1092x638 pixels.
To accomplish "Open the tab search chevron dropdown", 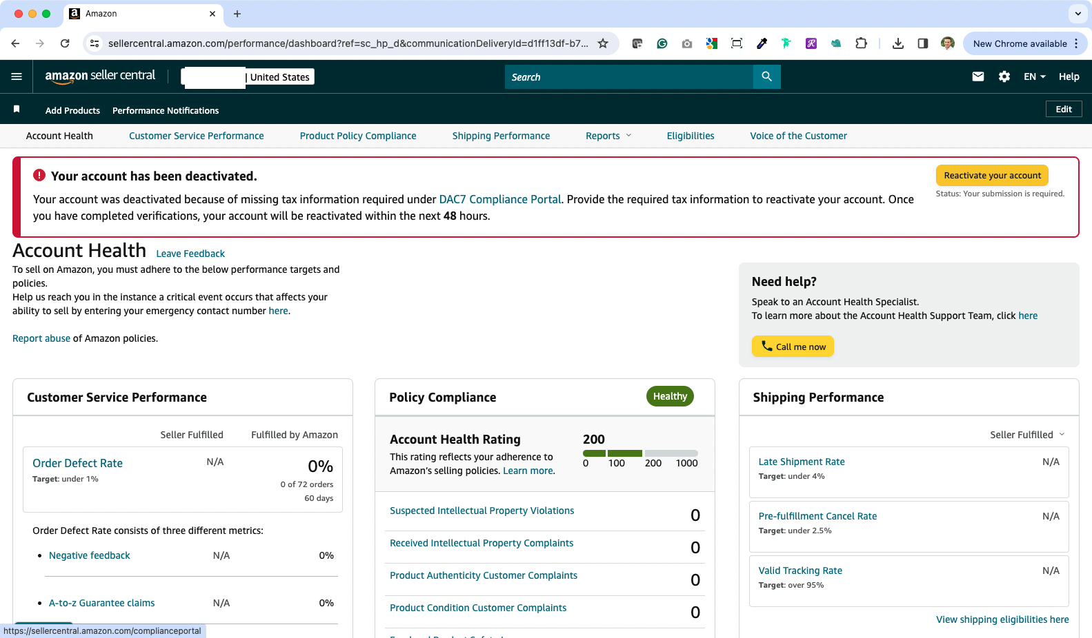I will click(x=1078, y=14).
